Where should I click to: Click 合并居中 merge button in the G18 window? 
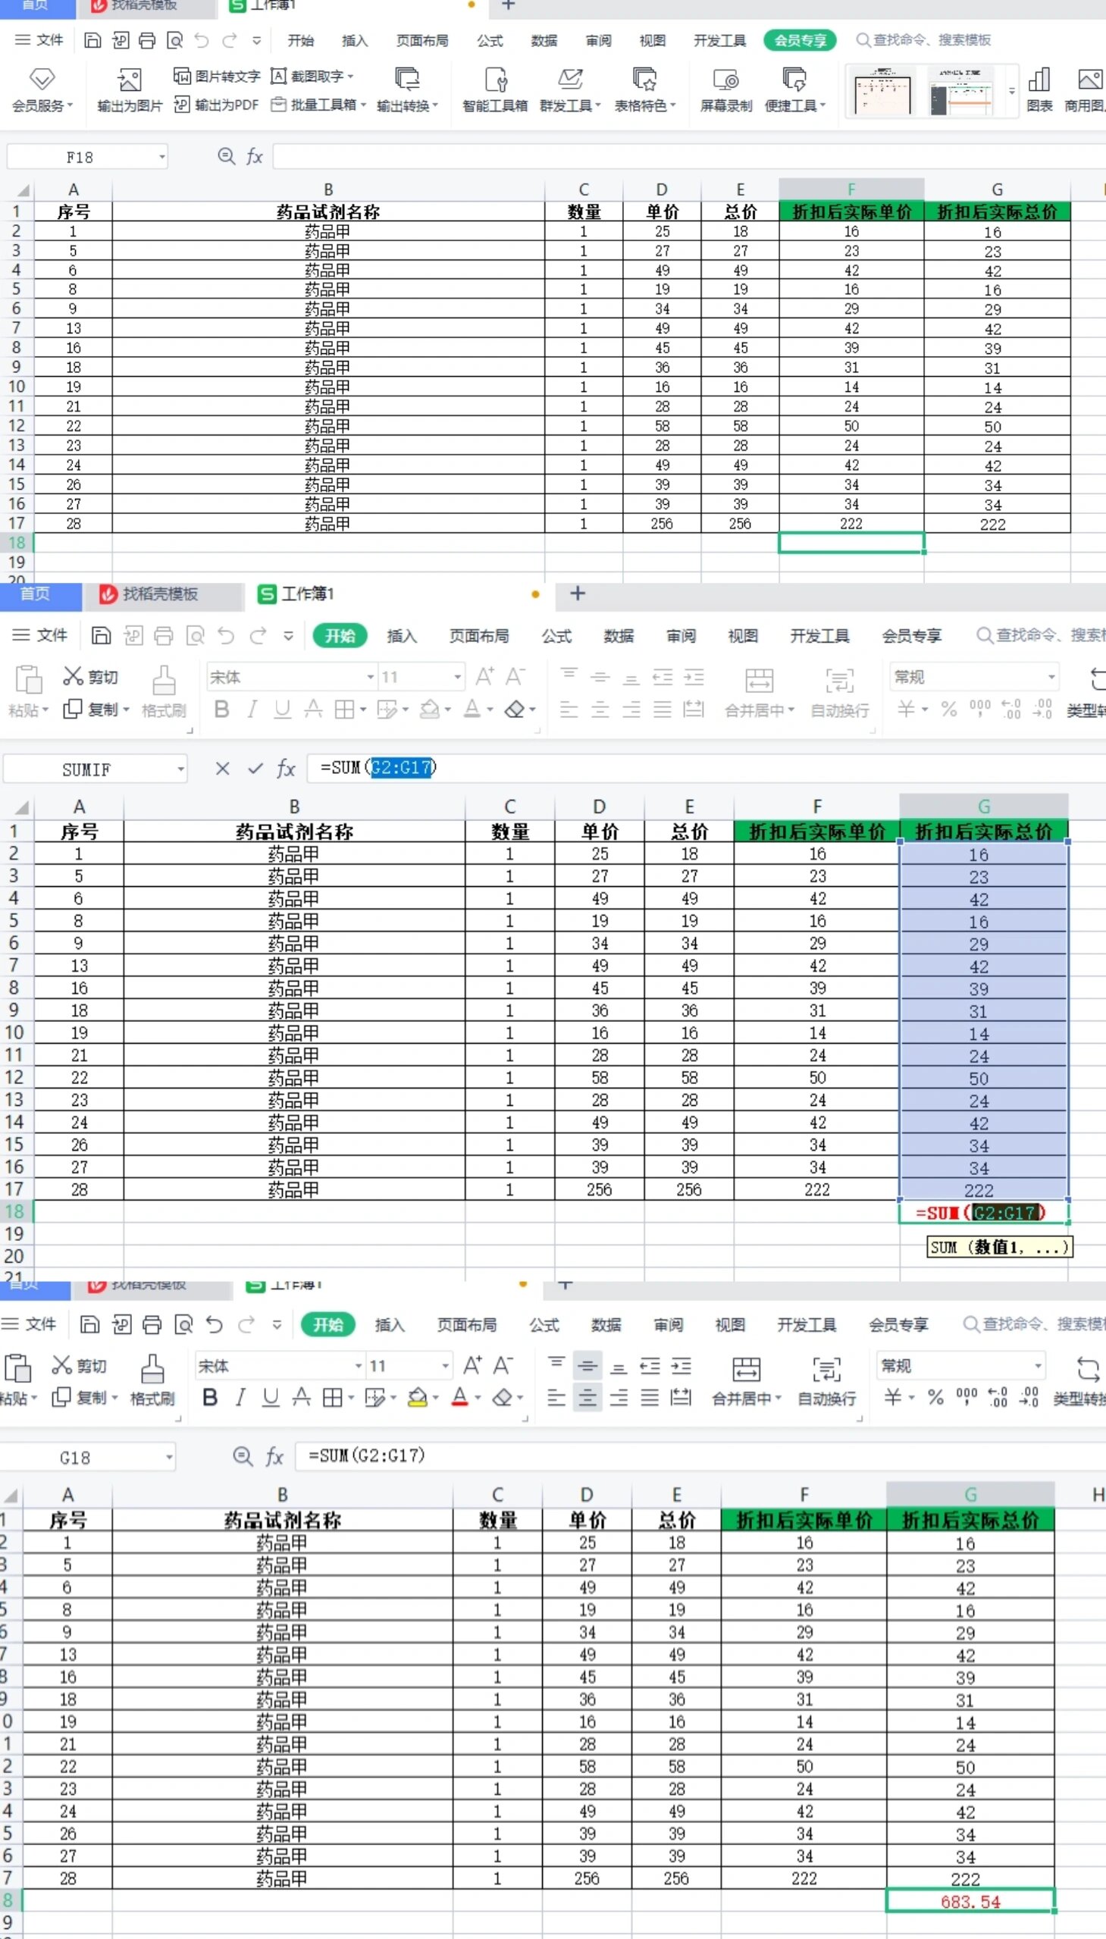[x=746, y=1380]
